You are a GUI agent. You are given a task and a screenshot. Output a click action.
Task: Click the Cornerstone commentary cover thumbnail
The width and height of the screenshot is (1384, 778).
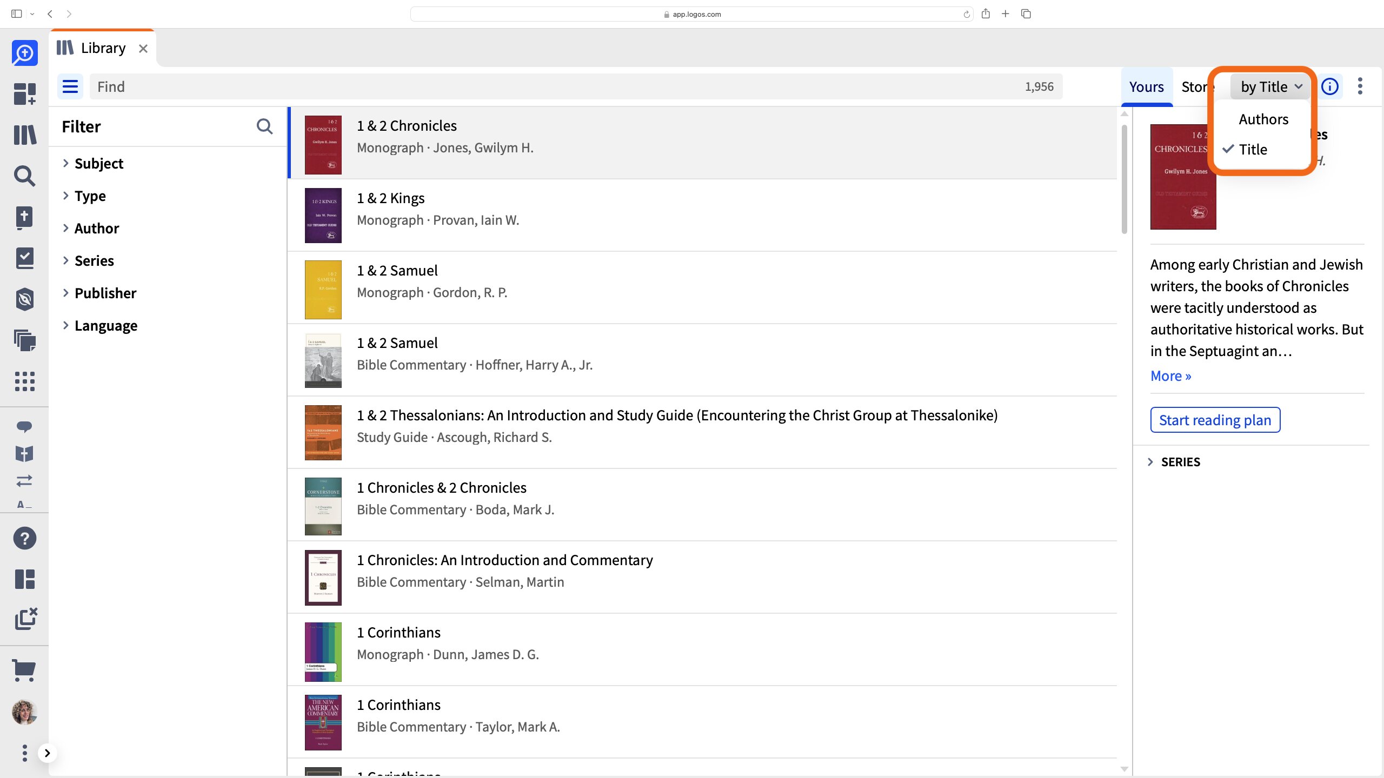coord(323,506)
